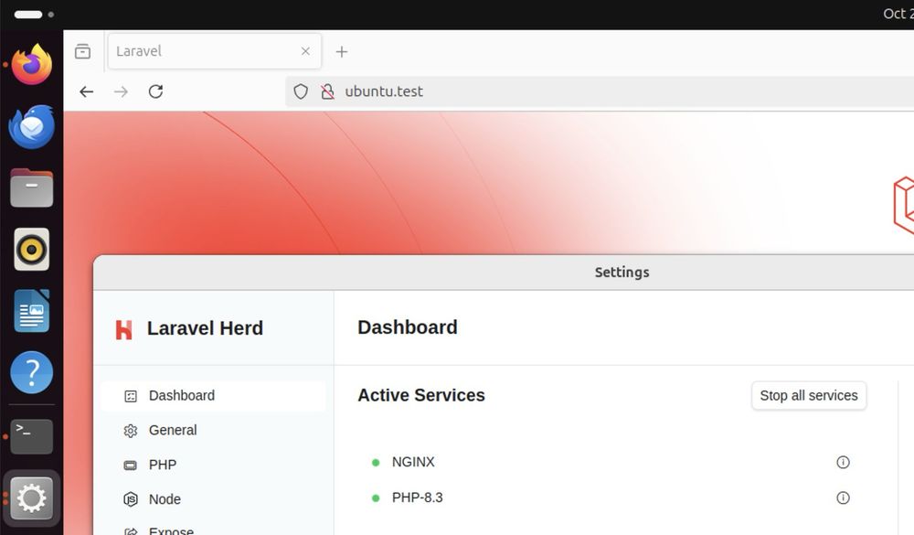Click the NGINX service row text

[413, 462]
